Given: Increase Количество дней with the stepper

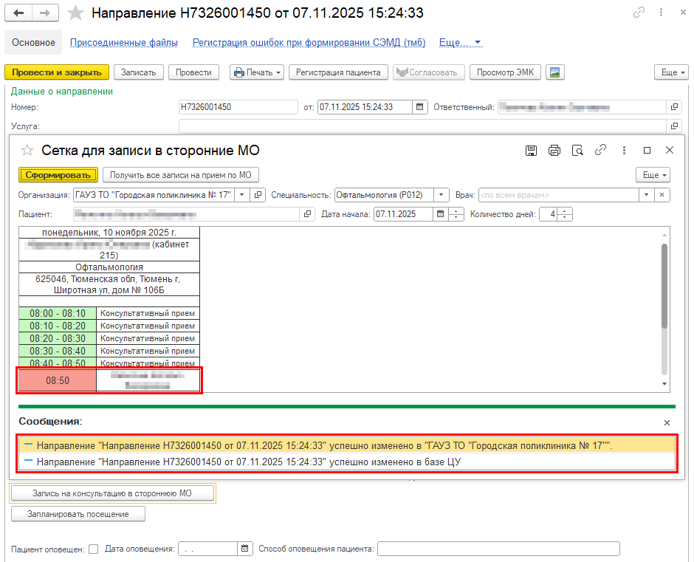Looking at the screenshot, I should pos(566,212).
